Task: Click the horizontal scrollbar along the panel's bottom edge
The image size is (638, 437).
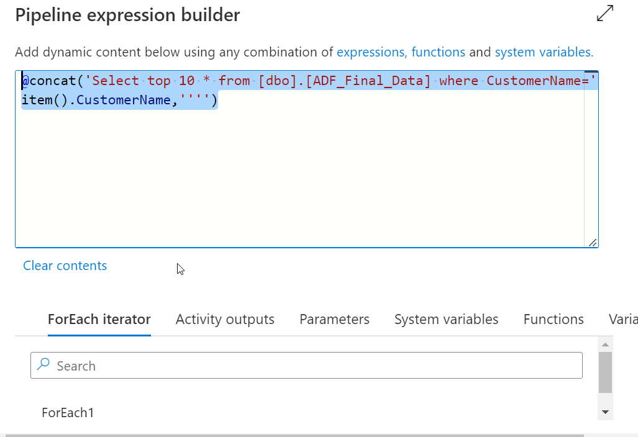Action: pos(295,435)
